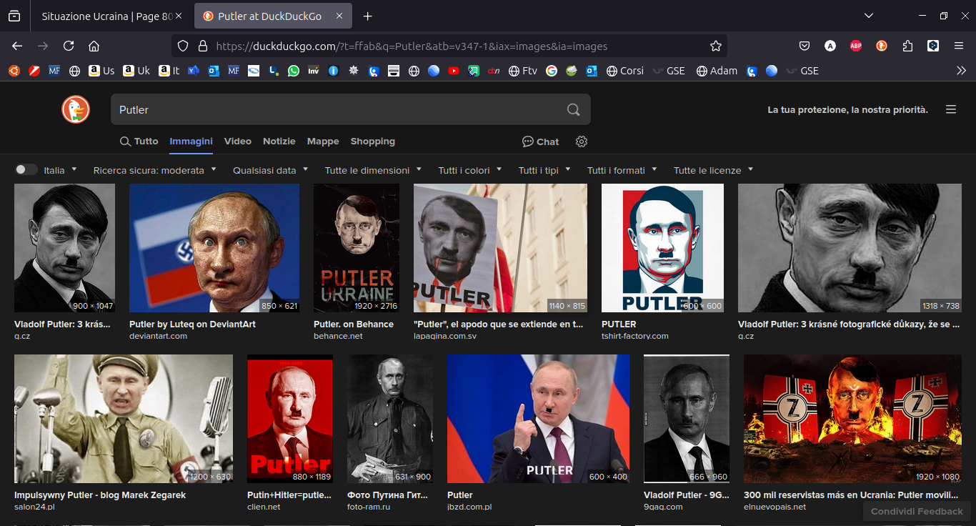
Task: Switch to Video results tab
Action: (x=238, y=142)
